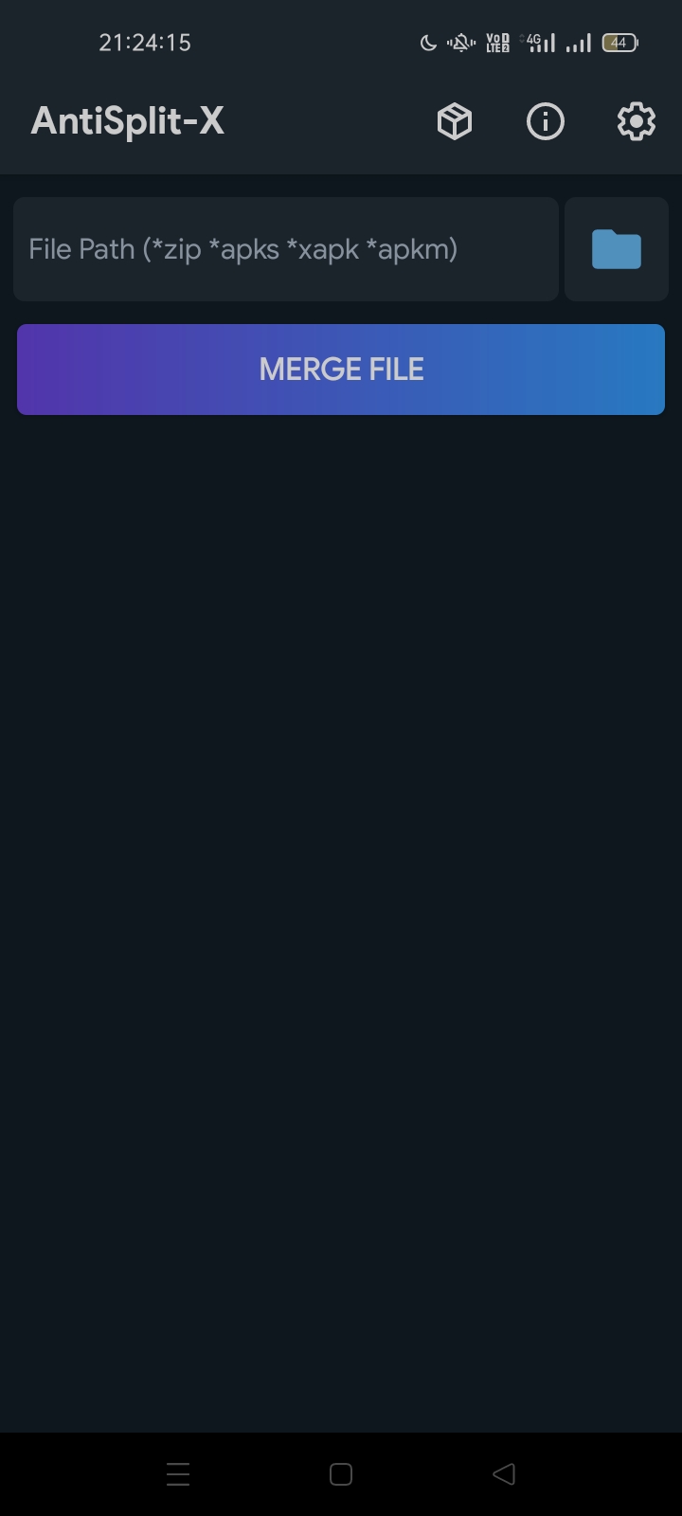Browse files with the blue folder icon
Screen dimensions: 682x1516
[x=617, y=249]
